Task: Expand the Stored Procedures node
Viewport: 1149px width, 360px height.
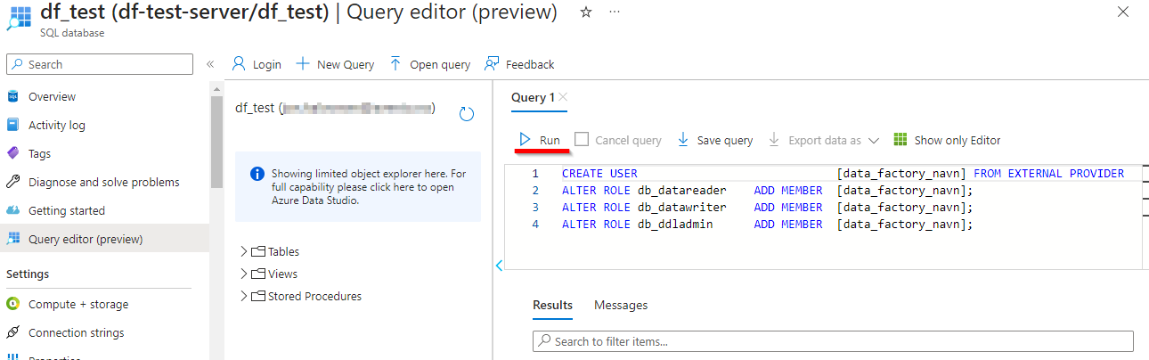Action: click(244, 296)
